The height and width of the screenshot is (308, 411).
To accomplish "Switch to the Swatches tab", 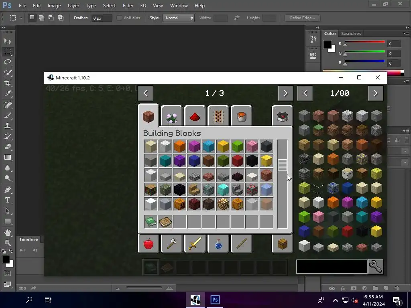I will pyautogui.click(x=351, y=34).
